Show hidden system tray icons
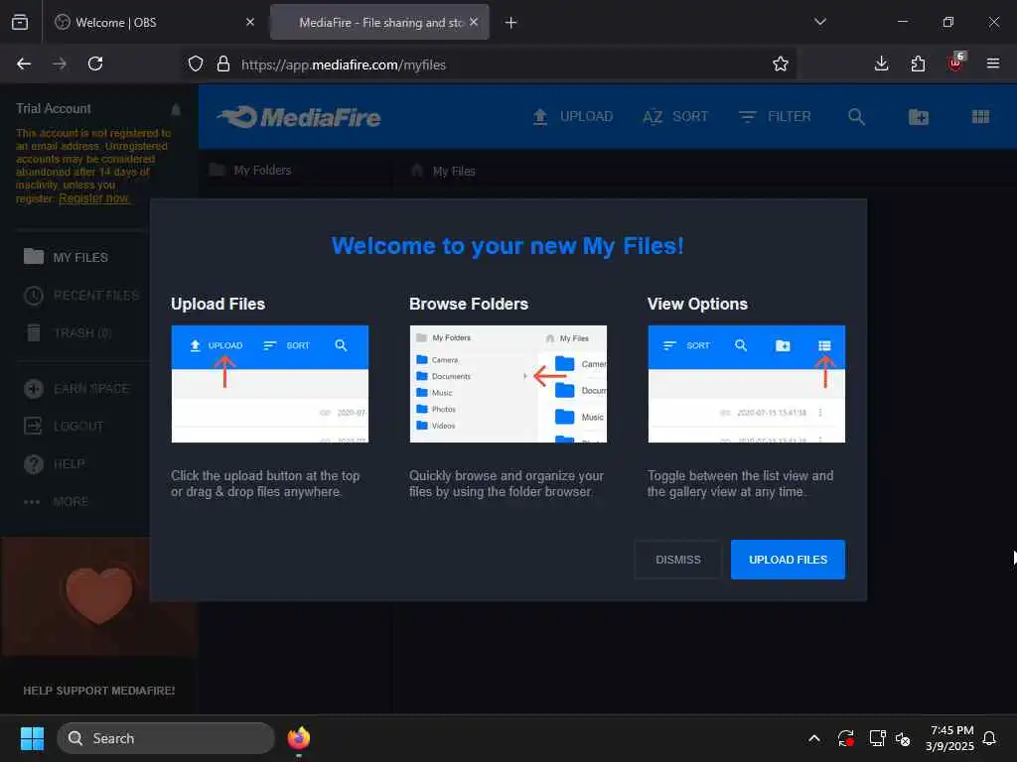Image resolution: width=1017 pixels, height=762 pixels. point(814,738)
